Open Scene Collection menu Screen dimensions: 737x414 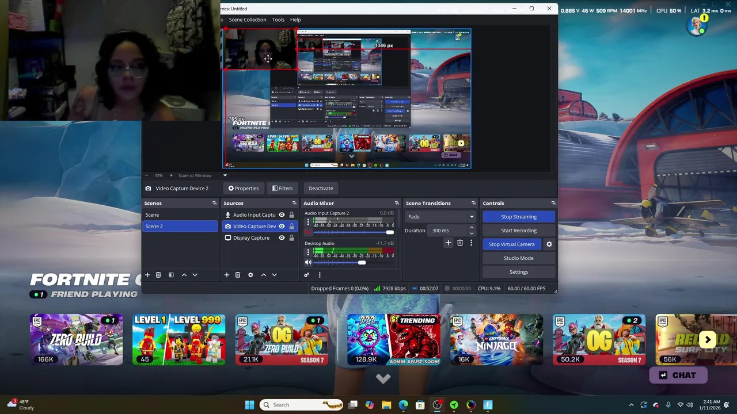pyautogui.click(x=248, y=20)
